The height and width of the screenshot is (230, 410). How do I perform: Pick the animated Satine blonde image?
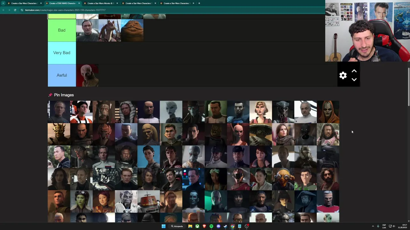(261, 112)
